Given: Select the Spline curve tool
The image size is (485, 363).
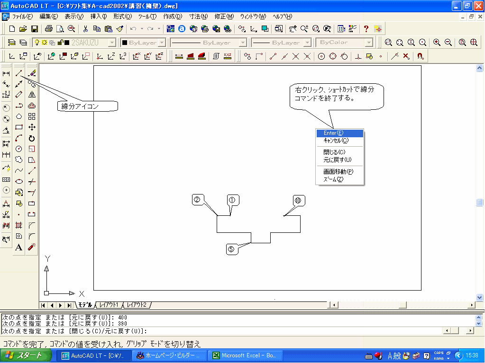Looking at the screenshot, I should coord(19,170).
